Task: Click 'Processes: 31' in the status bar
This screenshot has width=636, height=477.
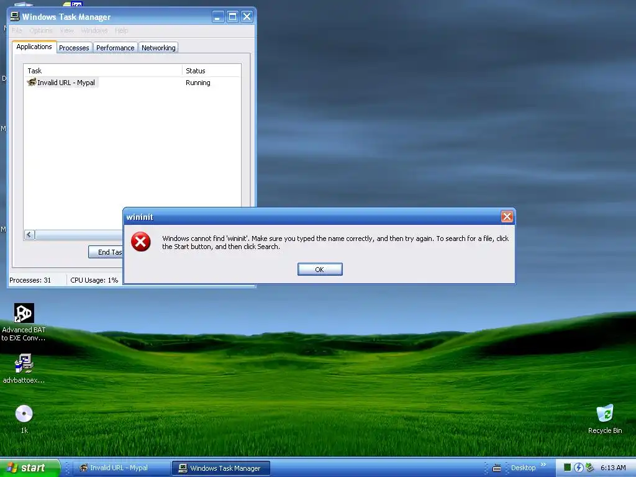Action: tap(30, 280)
